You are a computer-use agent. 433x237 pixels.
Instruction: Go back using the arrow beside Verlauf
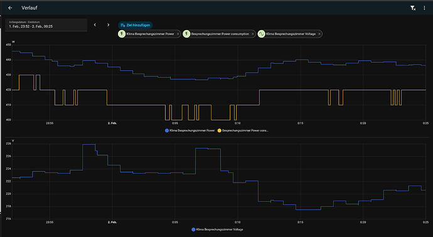(x=10, y=8)
